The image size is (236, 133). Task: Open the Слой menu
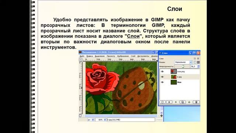pos(133,56)
